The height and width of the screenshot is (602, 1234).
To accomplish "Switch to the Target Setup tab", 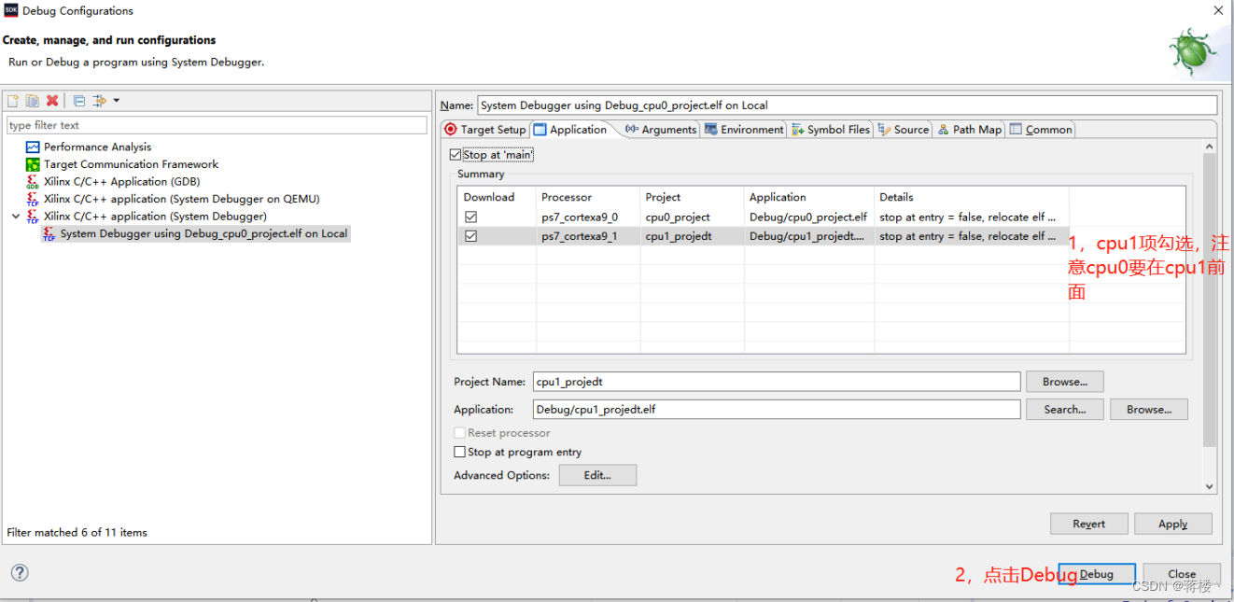I will (485, 130).
